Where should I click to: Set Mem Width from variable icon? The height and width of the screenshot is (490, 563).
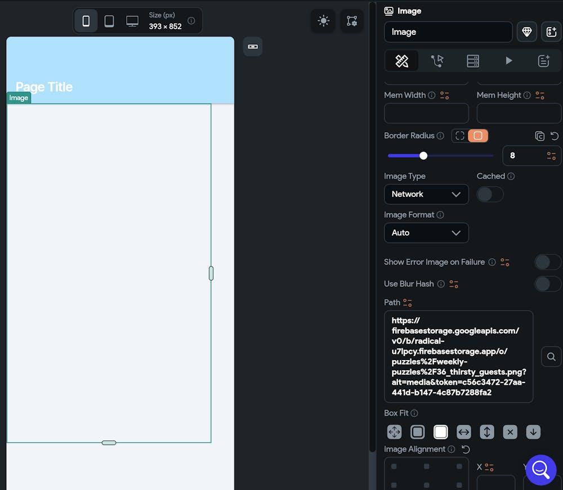pyautogui.click(x=445, y=96)
